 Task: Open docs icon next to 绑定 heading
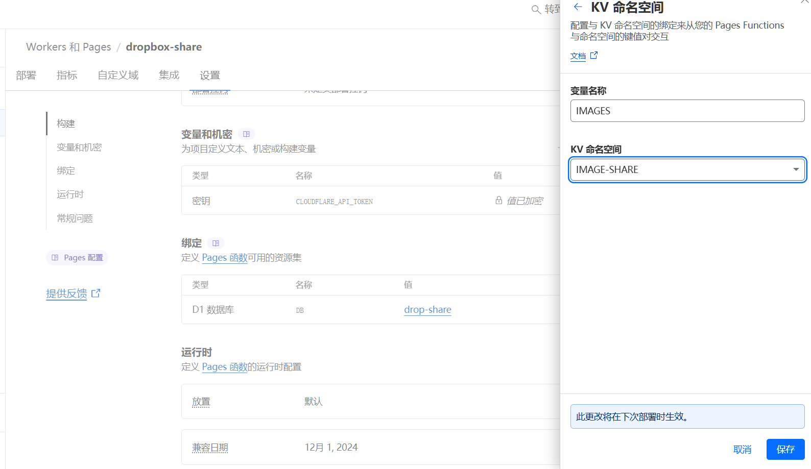coord(216,243)
